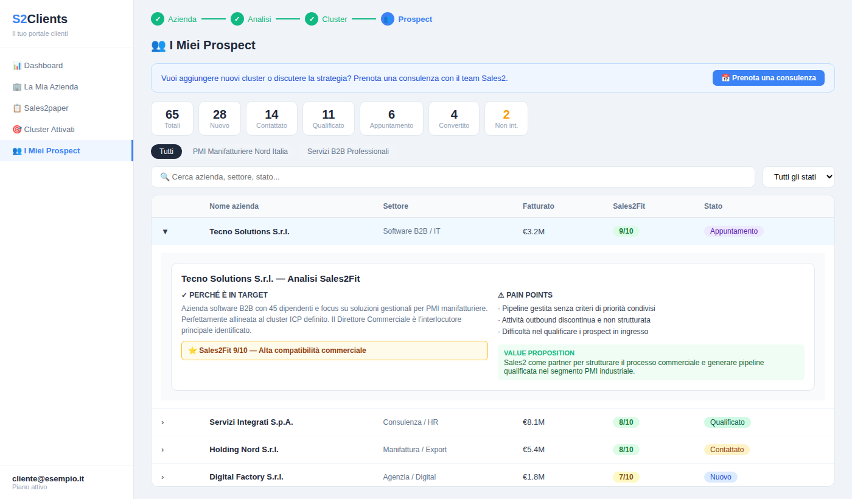Click the Contattato status badge in table
Screen dimensions: 852x499
coord(727,450)
